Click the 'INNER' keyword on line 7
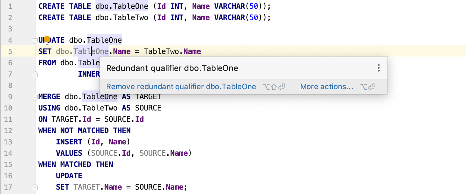 [89, 74]
